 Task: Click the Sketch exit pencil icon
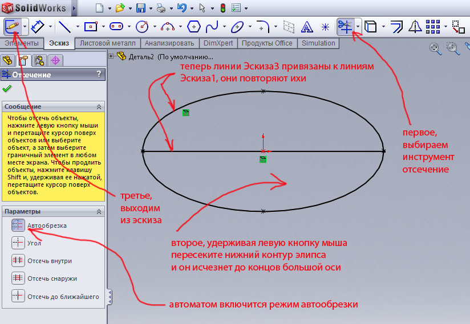pyautogui.click(x=11, y=26)
